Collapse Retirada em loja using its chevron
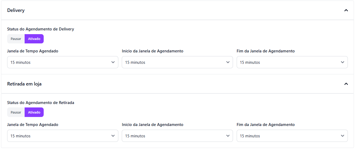355x149 pixels. [346, 84]
